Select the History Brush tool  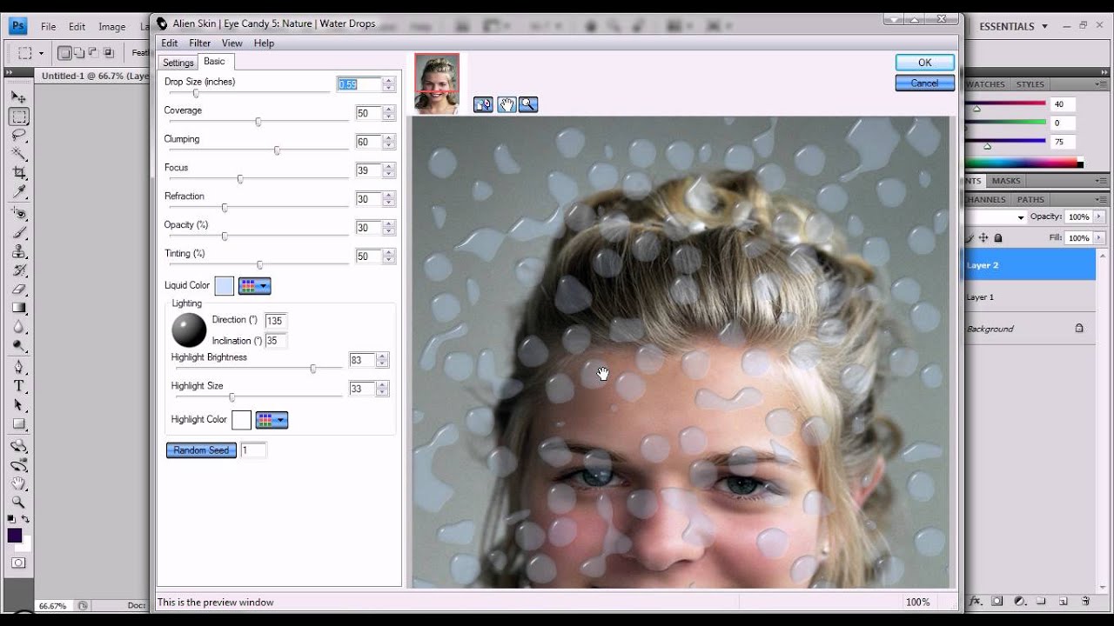tap(18, 271)
